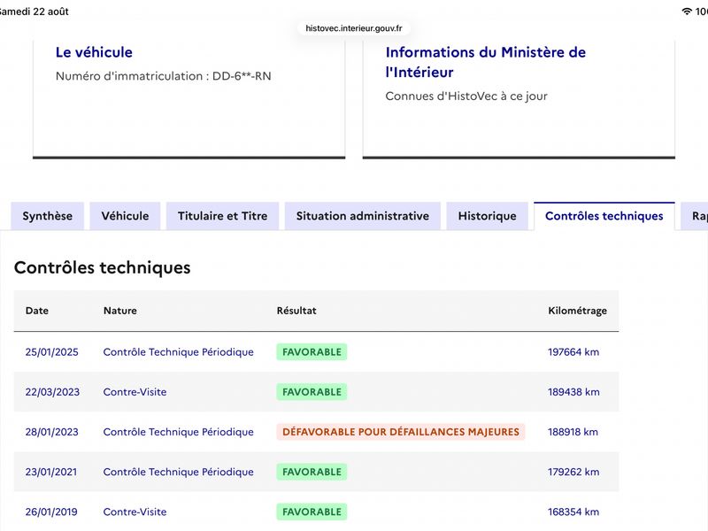Click the Connues d'HistoVec à ce jour text

[466, 96]
